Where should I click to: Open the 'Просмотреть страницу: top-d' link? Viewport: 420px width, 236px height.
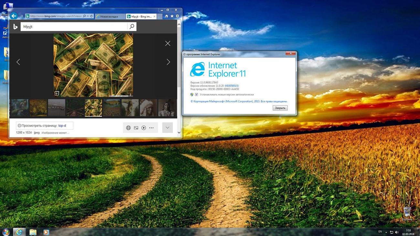pyautogui.click(x=44, y=125)
